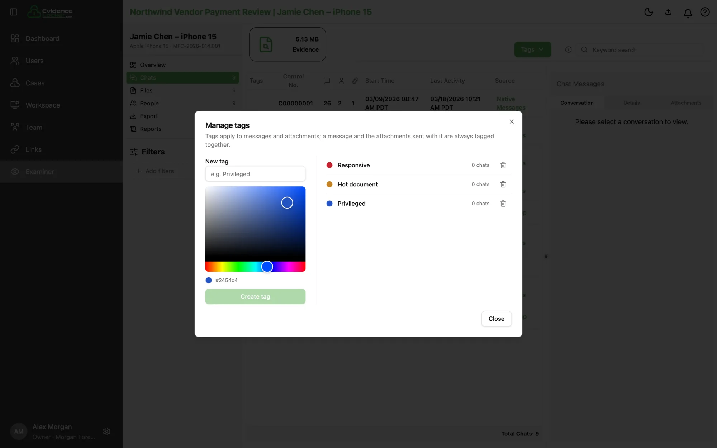
Task: Open Team page in sidebar
Action: (61, 127)
